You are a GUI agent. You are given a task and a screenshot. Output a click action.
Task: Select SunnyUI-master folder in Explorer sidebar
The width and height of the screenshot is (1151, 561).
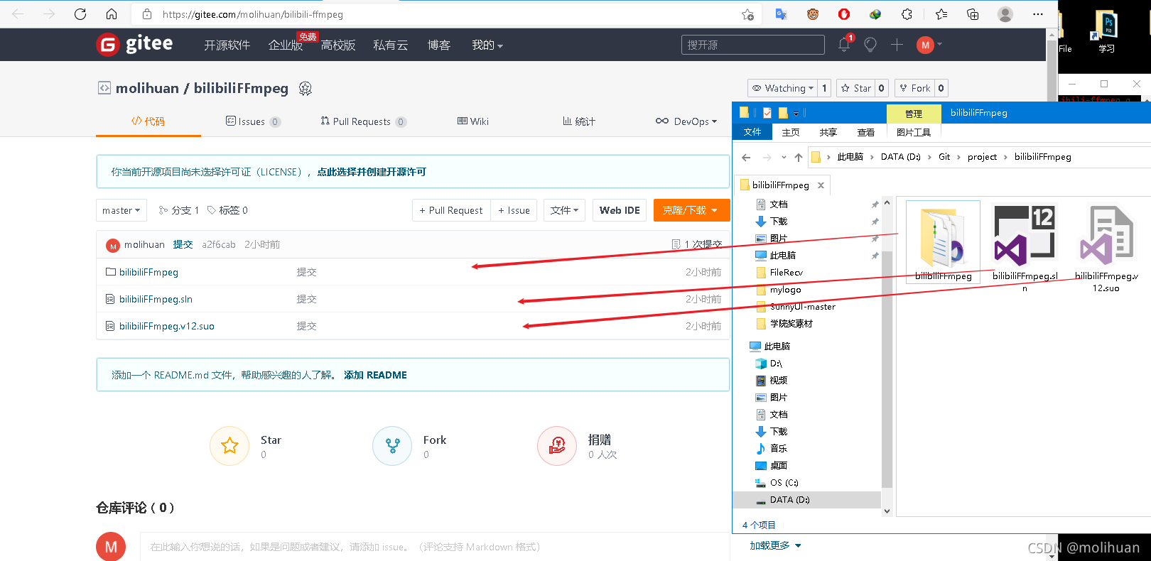click(x=803, y=307)
